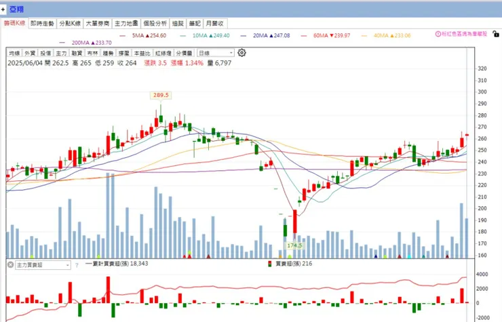Click the 2025/06/04 date text
502x322 pixels.
(x=25, y=63)
